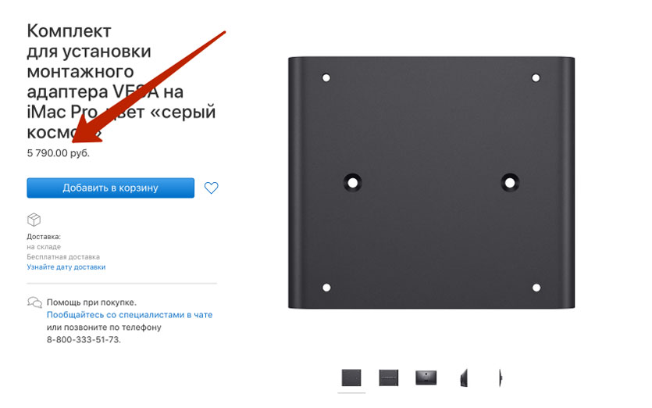This screenshot has width=652, height=408.
Task: Click the Бесплатная доставка text
Action: point(63,257)
